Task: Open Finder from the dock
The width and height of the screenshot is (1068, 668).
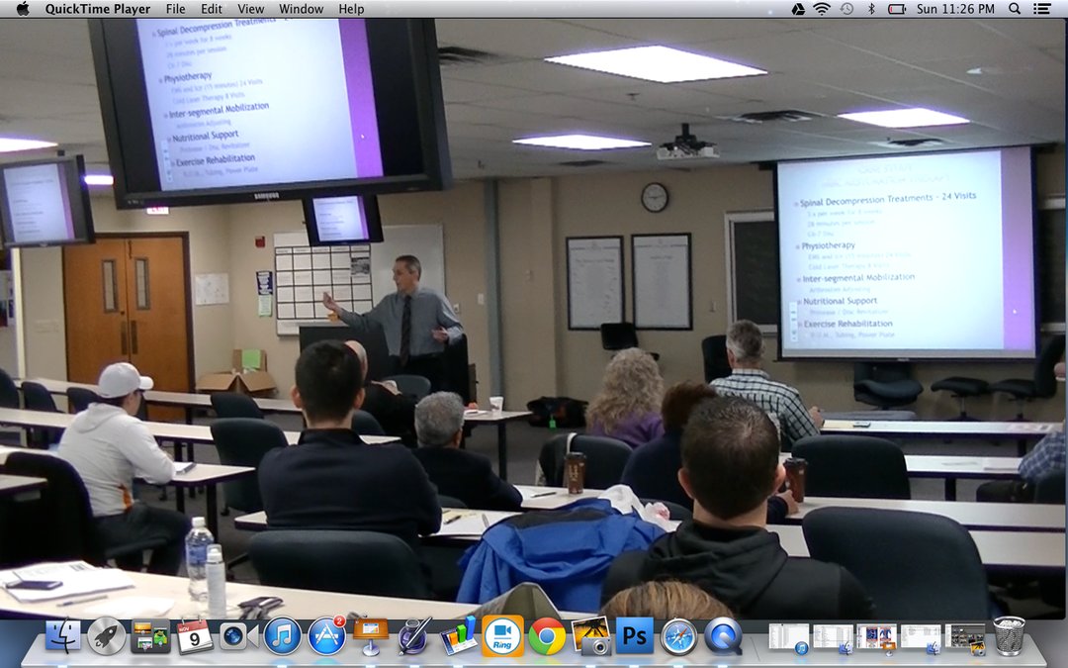Action: tap(63, 636)
